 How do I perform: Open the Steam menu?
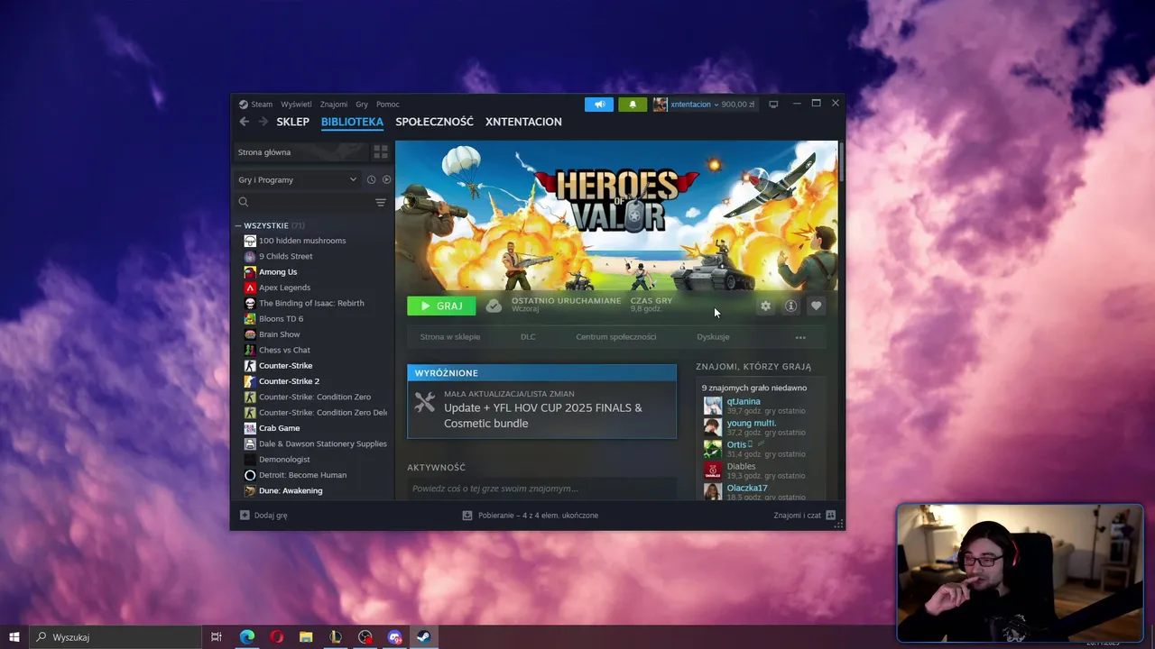coord(262,105)
